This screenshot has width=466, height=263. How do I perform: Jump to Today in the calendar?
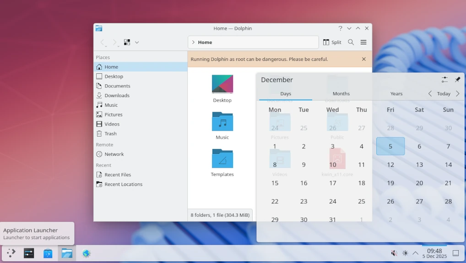444,93
